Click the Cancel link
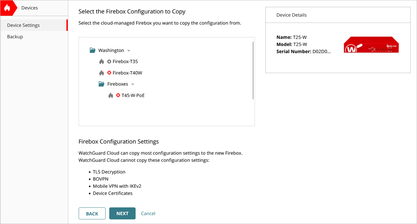This screenshot has height=224, width=417. [148, 213]
